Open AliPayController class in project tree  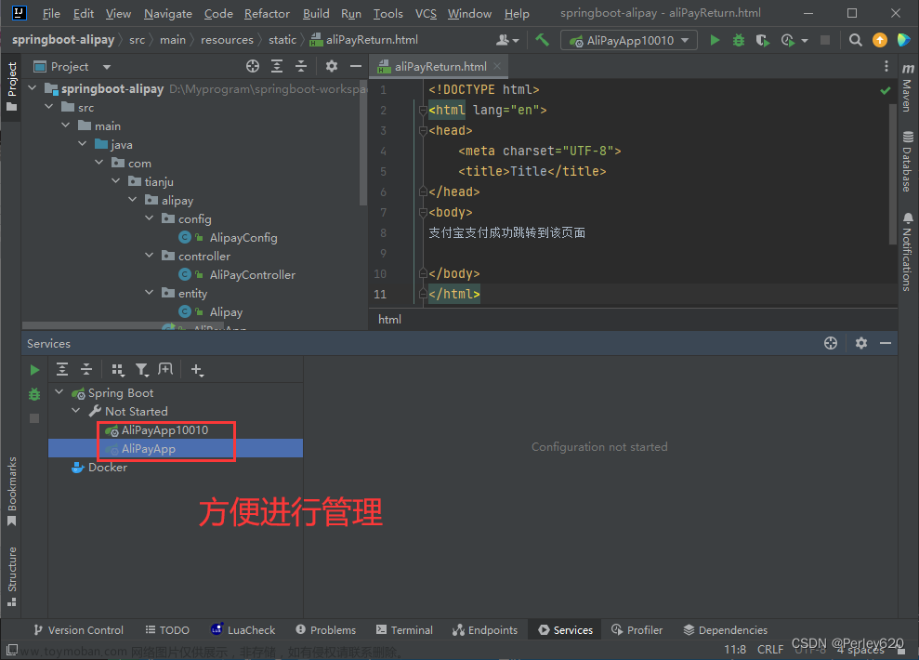coord(253,274)
